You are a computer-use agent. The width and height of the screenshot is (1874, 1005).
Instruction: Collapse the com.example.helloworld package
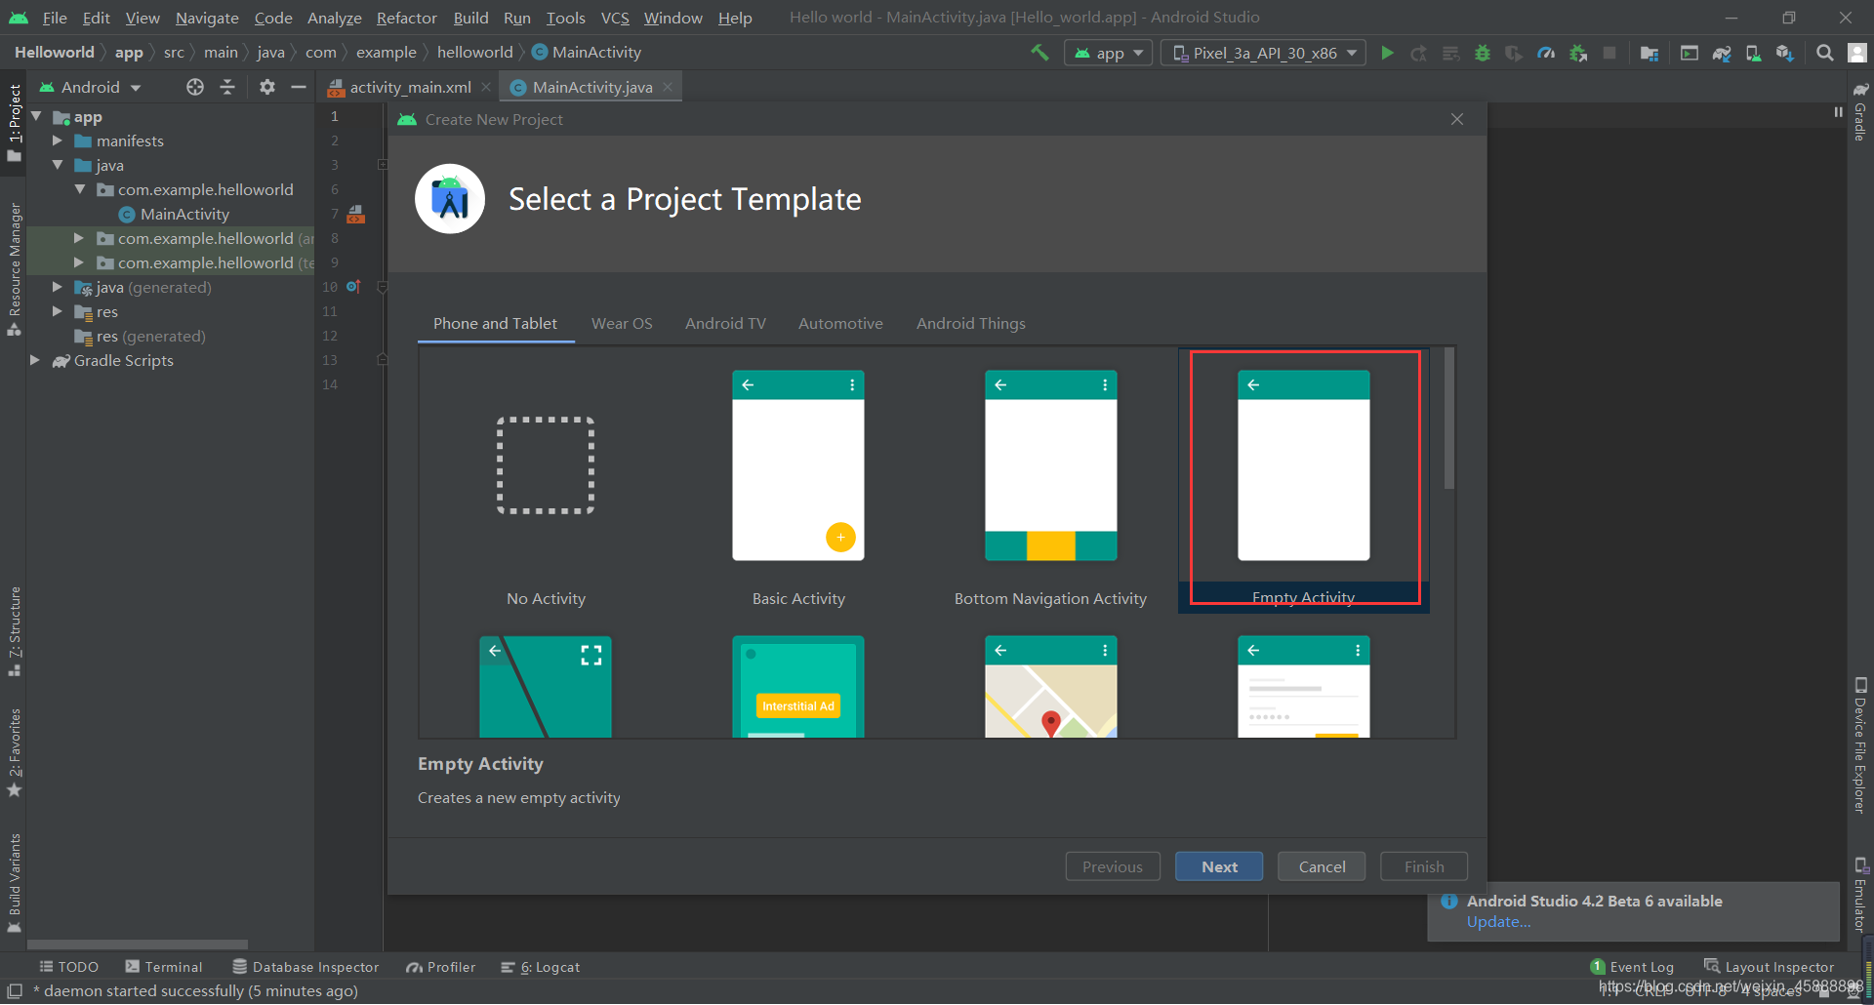[x=79, y=189]
